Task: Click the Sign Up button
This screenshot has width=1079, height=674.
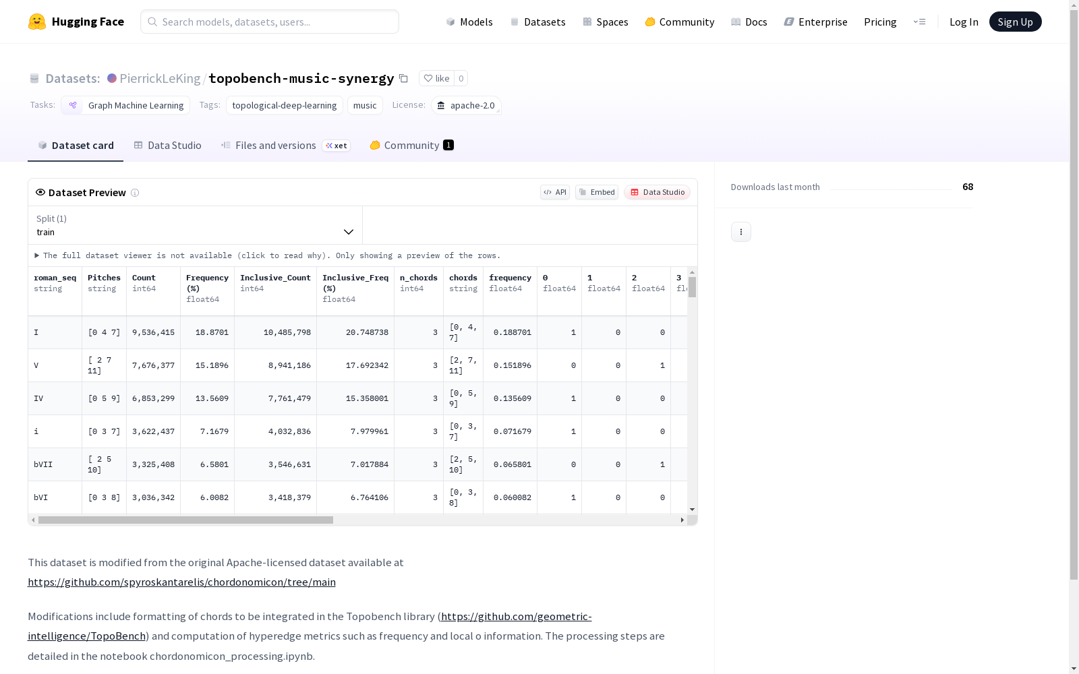Action: click(1015, 22)
